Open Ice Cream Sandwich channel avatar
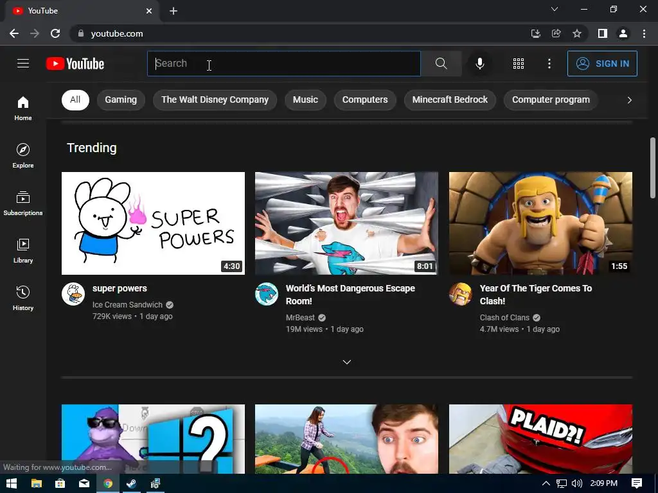Screen dimensions: 658x493 pyautogui.click(x=73, y=294)
